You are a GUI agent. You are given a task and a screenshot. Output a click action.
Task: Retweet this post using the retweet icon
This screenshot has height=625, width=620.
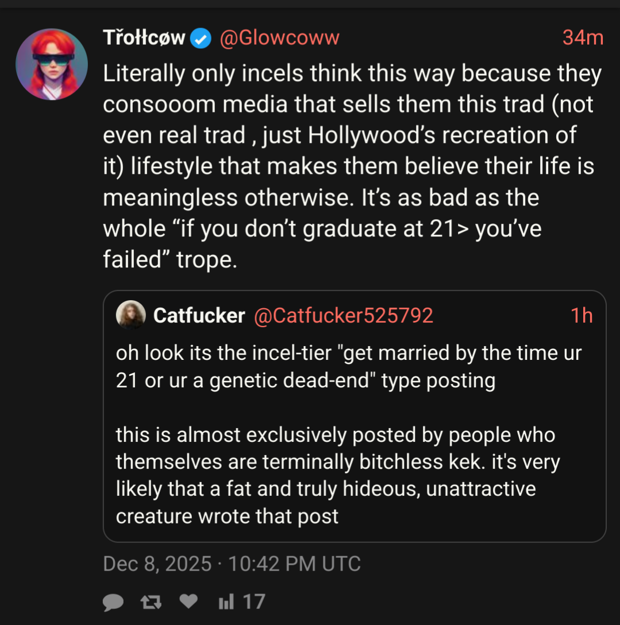click(x=151, y=601)
